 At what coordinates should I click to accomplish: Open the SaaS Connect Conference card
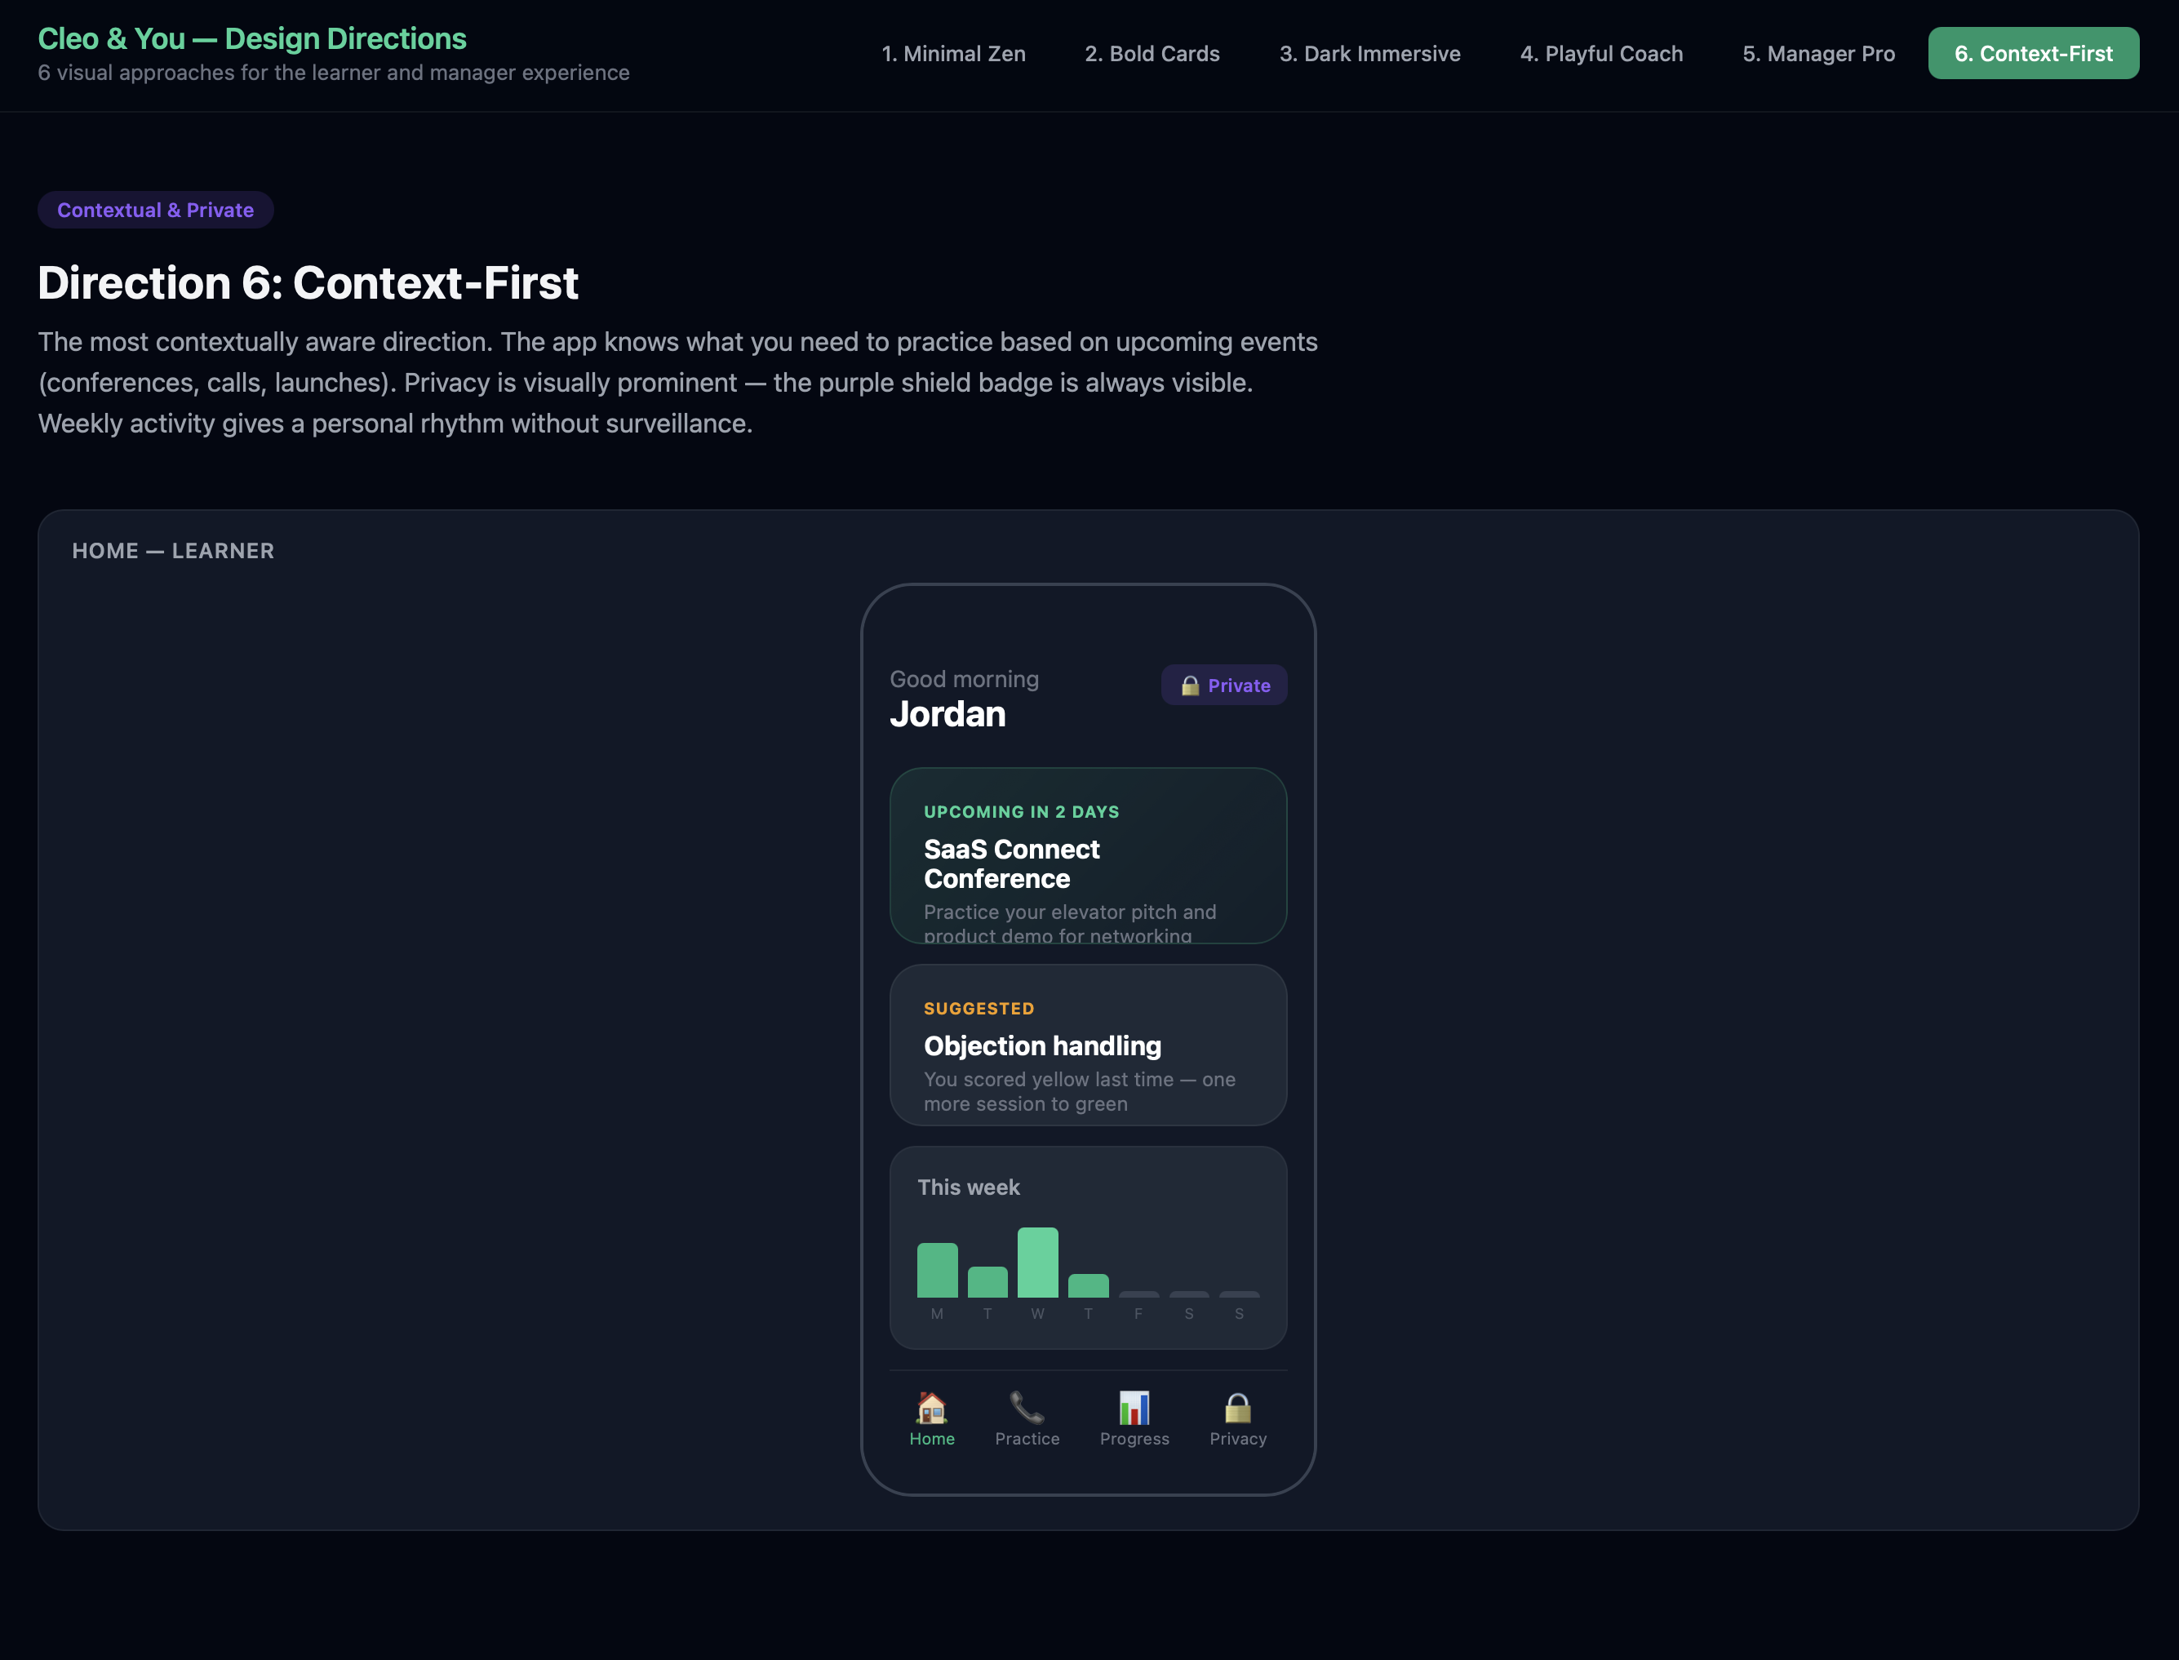point(1088,855)
